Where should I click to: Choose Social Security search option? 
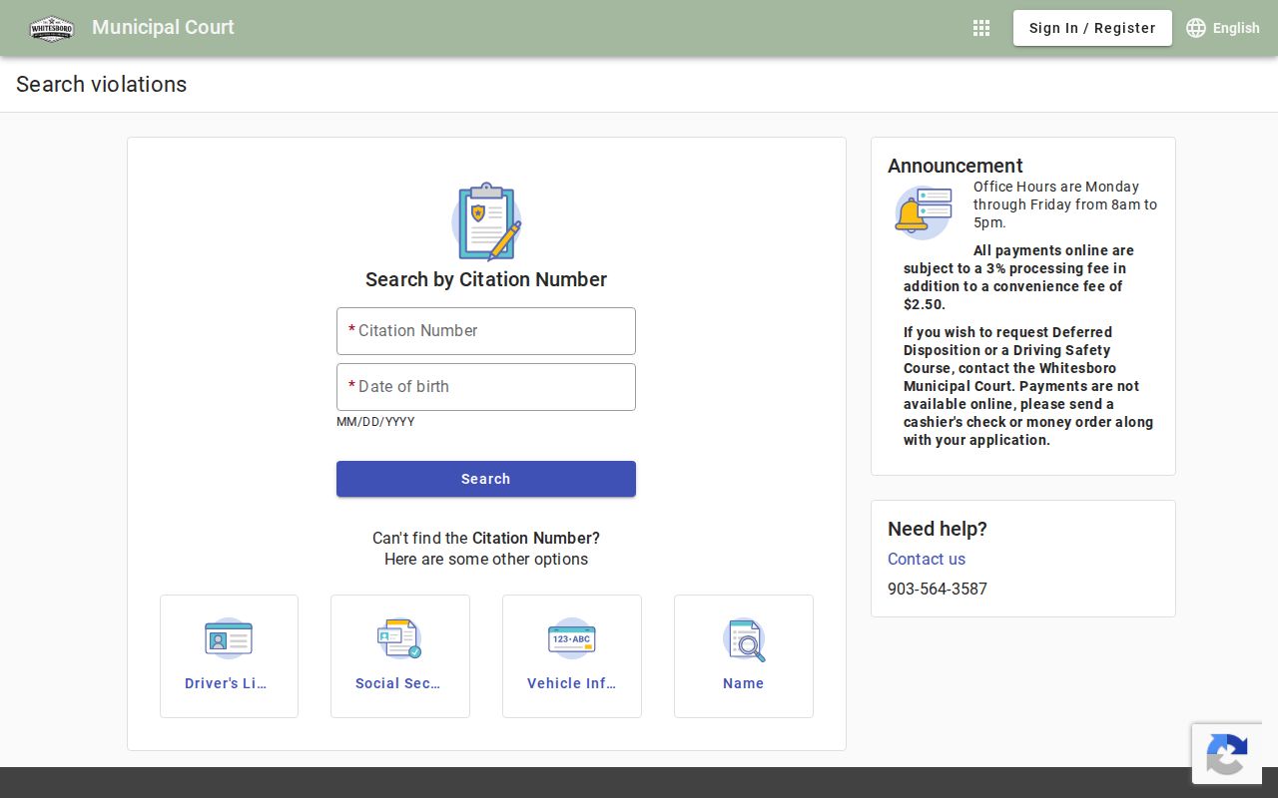(x=400, y=656)
